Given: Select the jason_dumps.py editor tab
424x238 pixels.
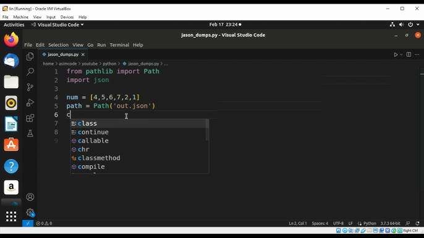Looking at the screenshot, I should pos(63,54).
